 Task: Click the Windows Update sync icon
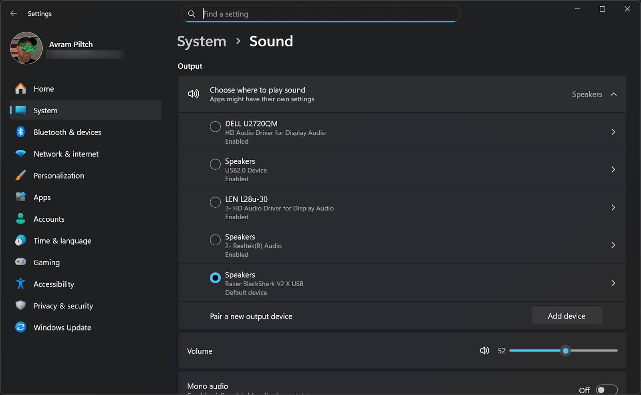(20, 327)
